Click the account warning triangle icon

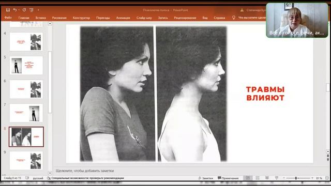[x=242, y=10]
